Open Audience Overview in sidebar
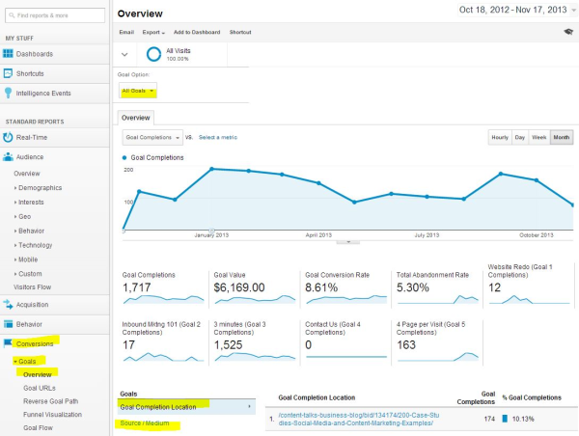 (x=27, y=174)
